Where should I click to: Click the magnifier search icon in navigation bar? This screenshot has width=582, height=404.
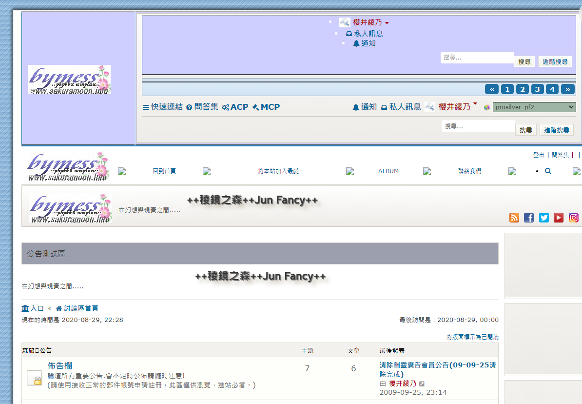tap(548, 171)
